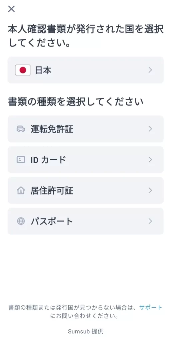Click the chevron beside 運転免許証

[x=150, y=129]
